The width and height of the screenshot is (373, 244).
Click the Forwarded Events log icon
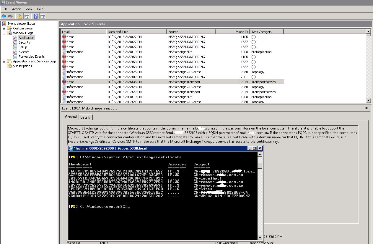(15, 57)
